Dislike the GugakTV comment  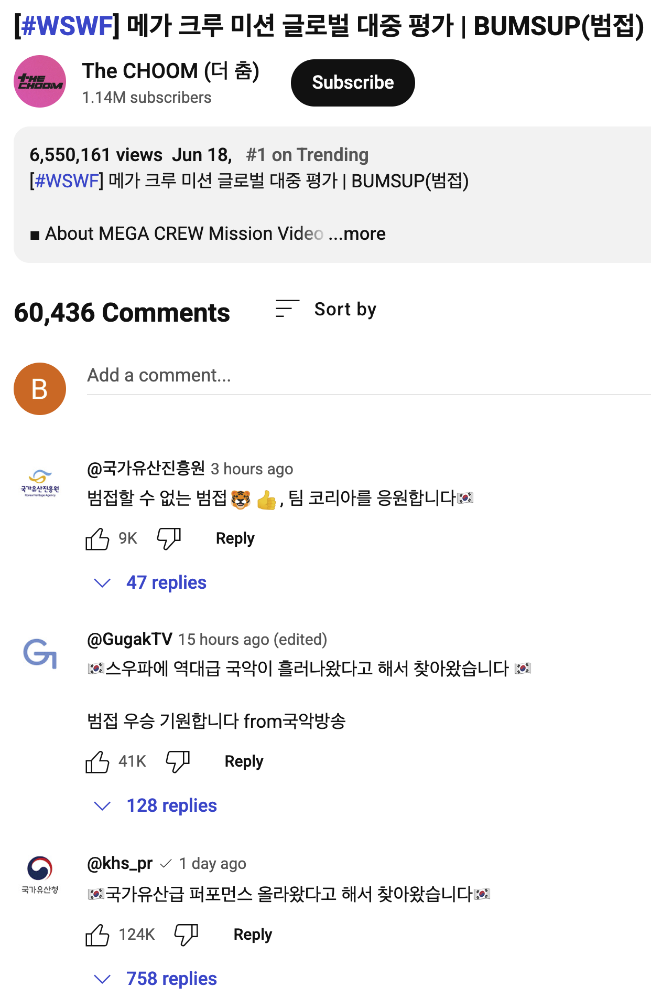click(x=178, y=761)
